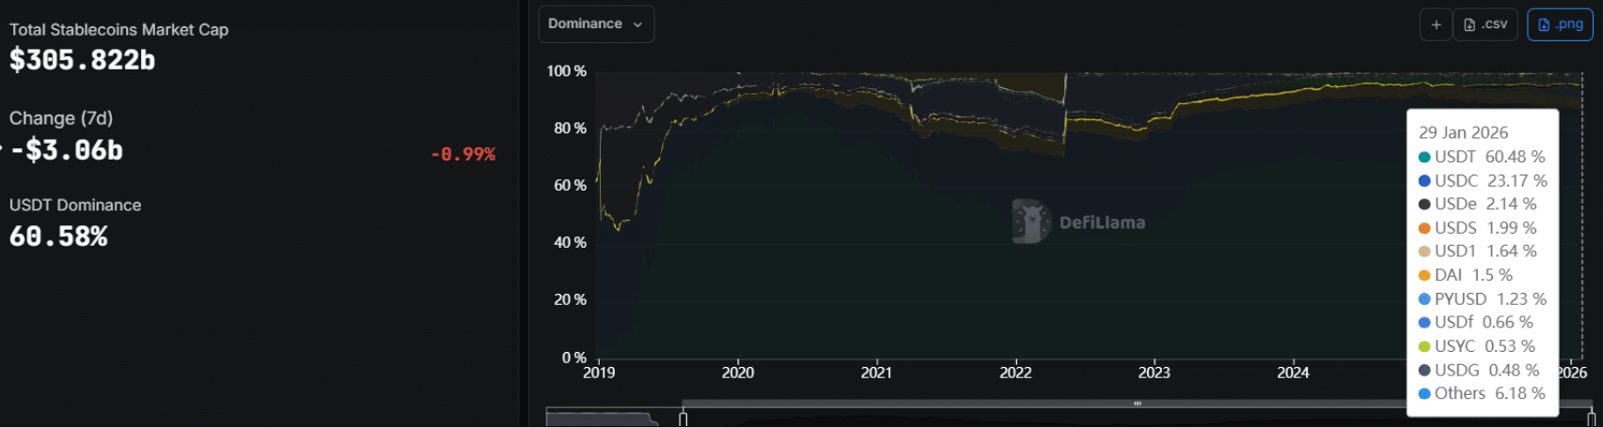
Task: Click the Others dot in tooltip
Action: click(1424, 394)
